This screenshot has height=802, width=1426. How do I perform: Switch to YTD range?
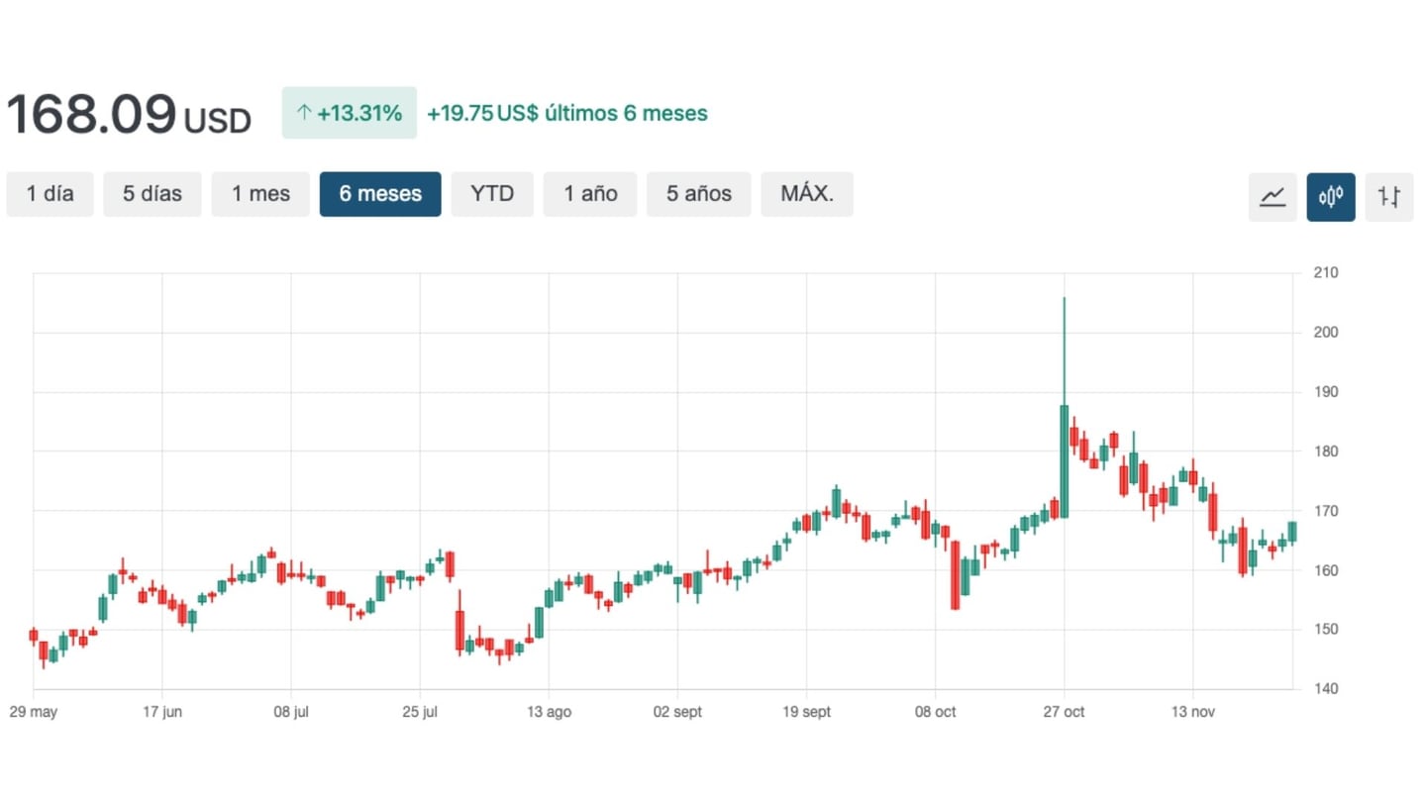492,194
